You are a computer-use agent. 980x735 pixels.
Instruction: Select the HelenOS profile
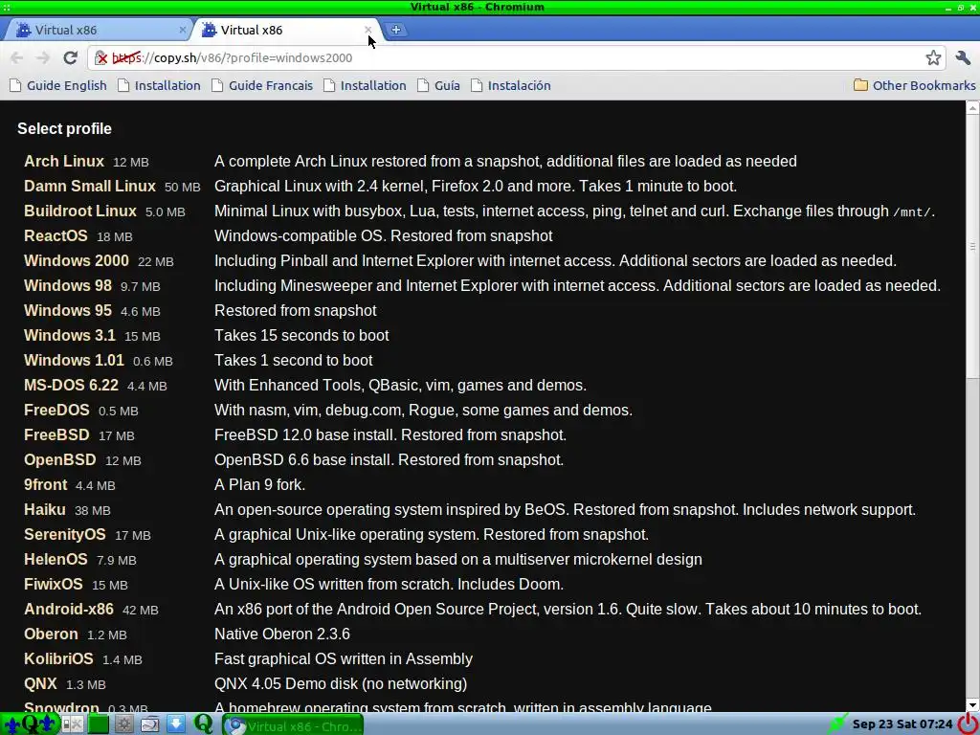[56, 559]
